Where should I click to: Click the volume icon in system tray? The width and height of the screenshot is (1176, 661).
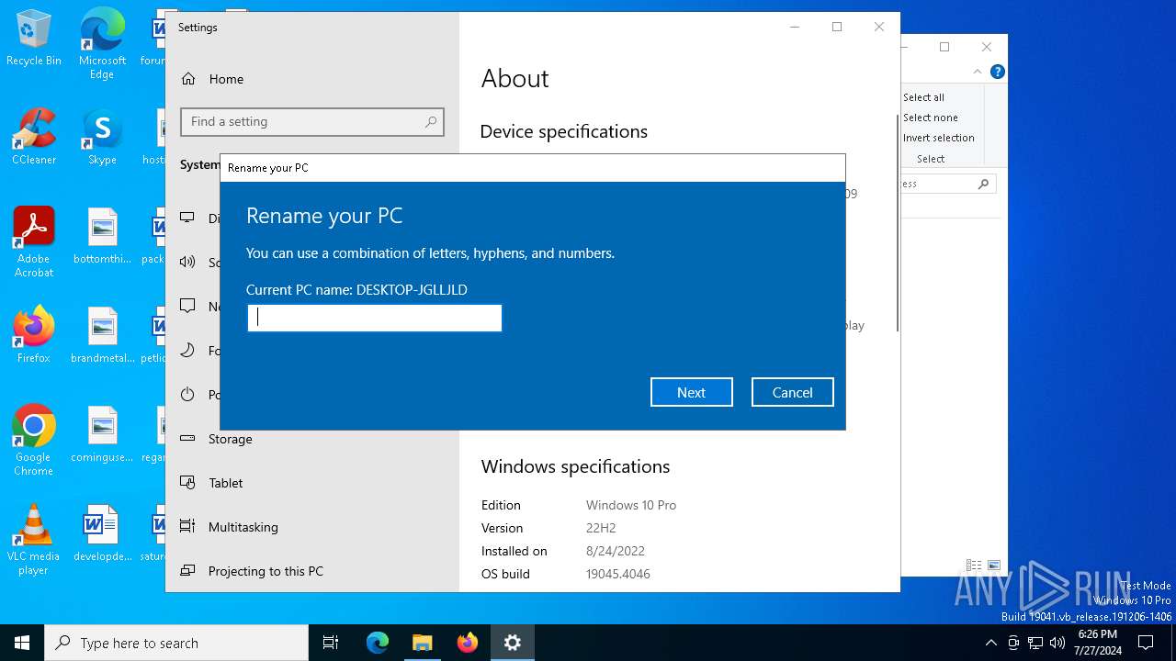pyautogui.click(x=1057, y=643)
